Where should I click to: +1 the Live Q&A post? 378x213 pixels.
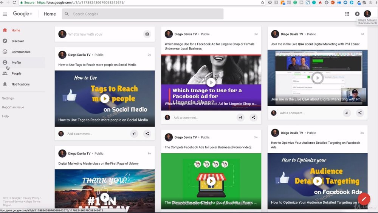click(x=347, y=113)
